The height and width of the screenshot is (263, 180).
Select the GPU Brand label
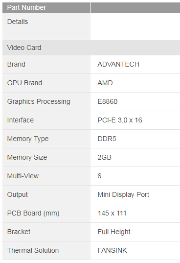point(24,83)
